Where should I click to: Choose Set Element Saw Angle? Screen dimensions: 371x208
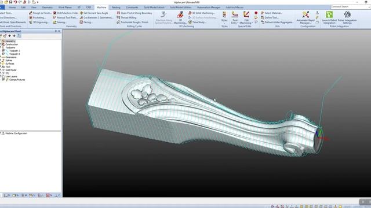coord(94,13)
